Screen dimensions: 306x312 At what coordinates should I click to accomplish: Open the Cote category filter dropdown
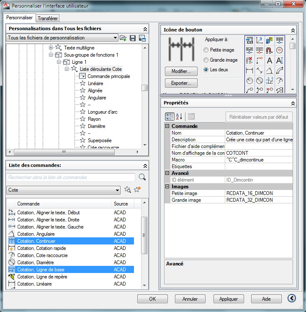(x=63, y=190)
